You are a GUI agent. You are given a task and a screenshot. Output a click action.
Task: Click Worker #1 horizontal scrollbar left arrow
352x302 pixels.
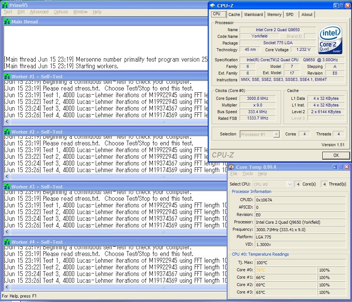tap(7, 122)
